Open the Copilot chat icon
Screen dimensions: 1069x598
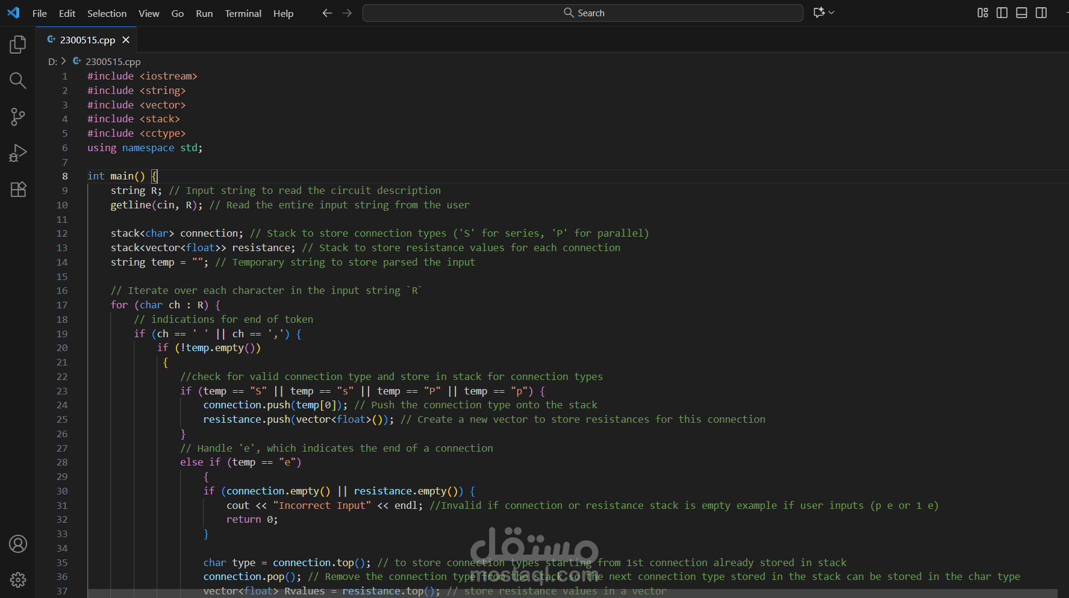click(819, 13)
